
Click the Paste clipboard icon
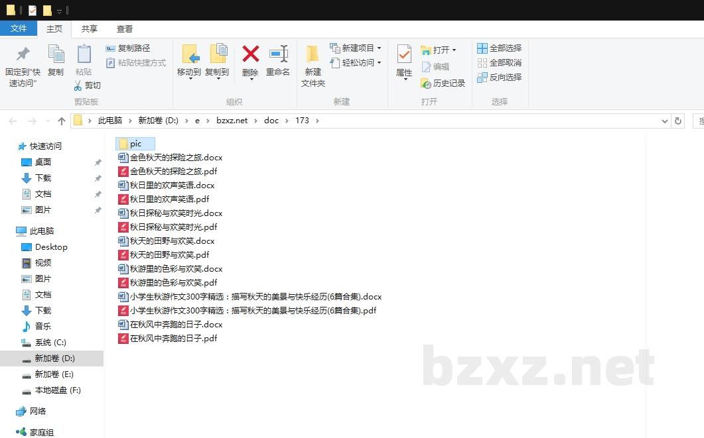click(84, 54)
